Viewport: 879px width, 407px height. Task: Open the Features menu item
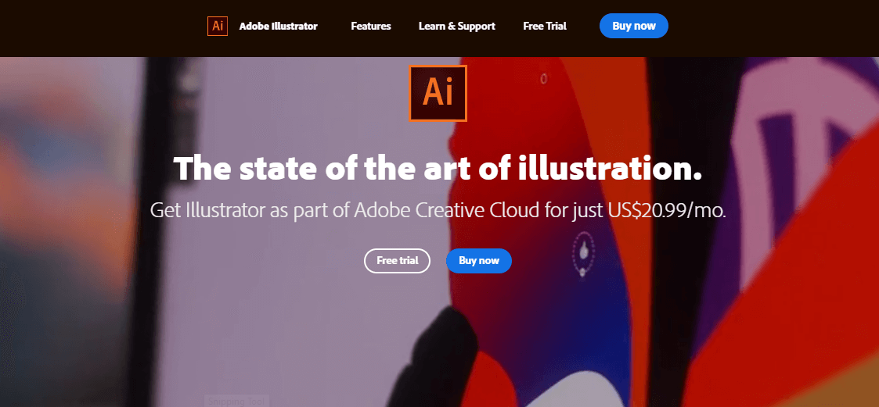(370, 27)
